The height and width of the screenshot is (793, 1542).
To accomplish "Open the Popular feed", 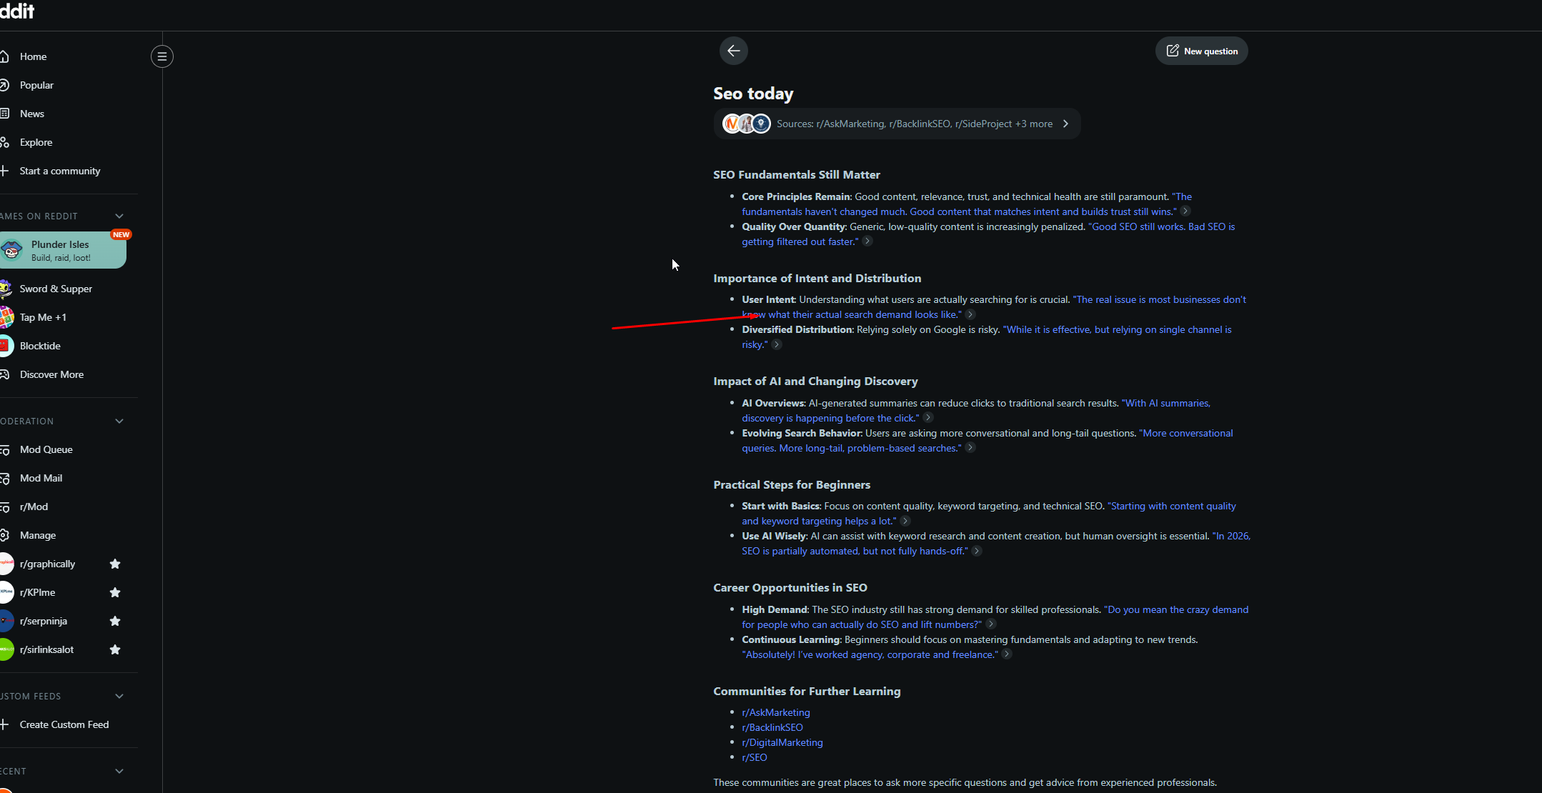I will coord(36,85).
